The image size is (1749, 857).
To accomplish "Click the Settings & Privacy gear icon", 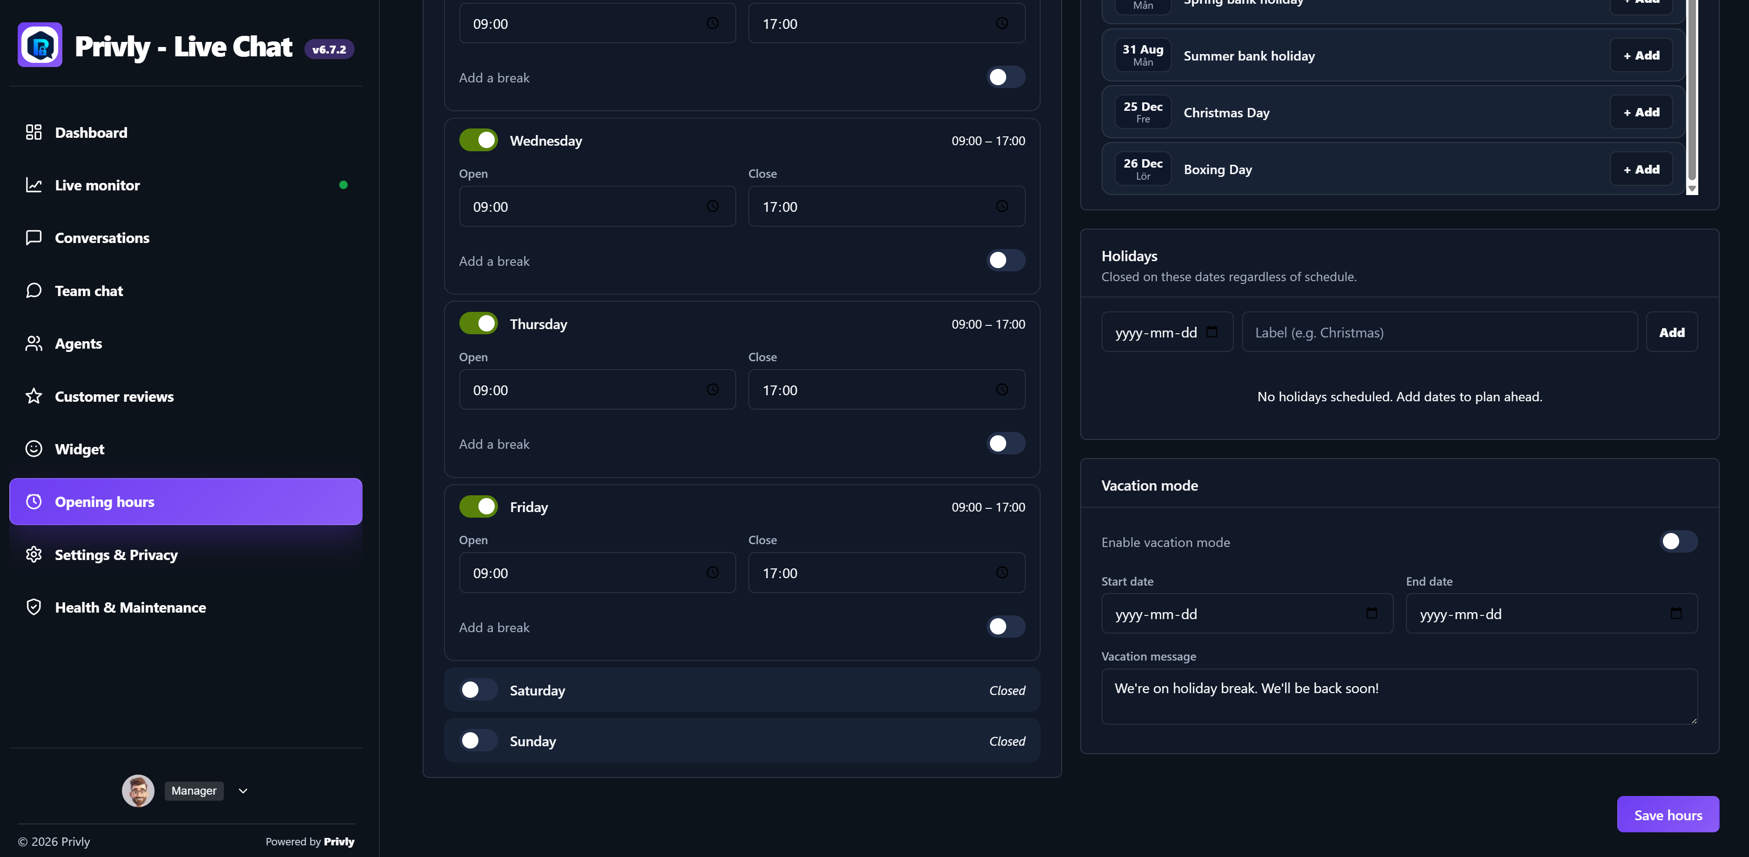I will pos(33,555).
